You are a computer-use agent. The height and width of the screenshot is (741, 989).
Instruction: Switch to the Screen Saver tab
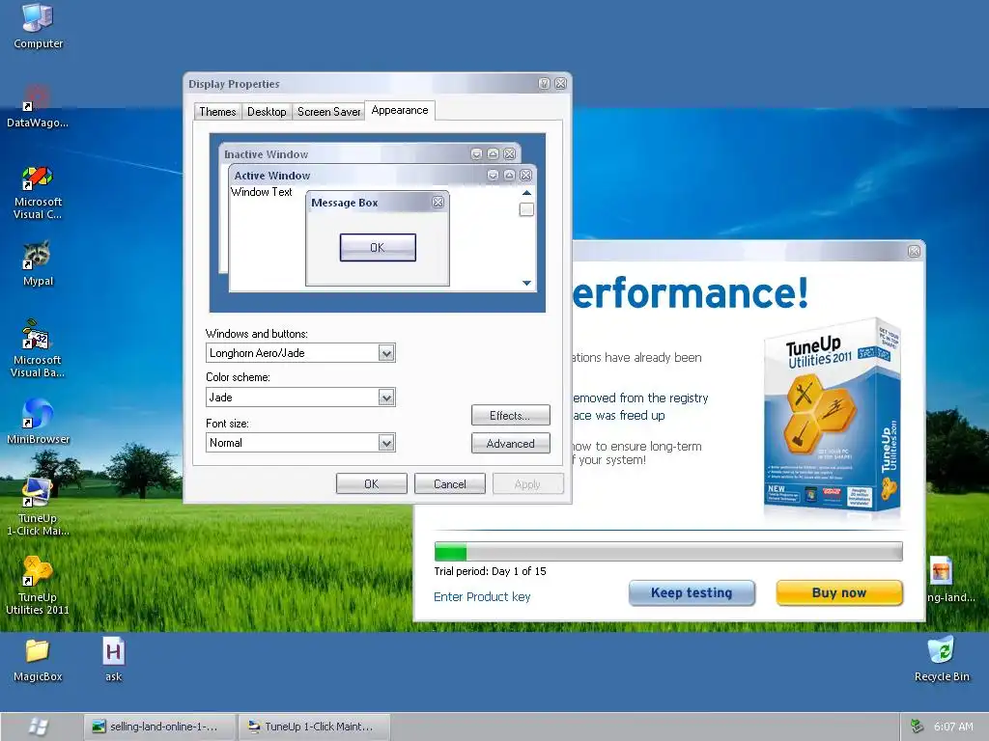pyautogui.click(x=328, y=112)
